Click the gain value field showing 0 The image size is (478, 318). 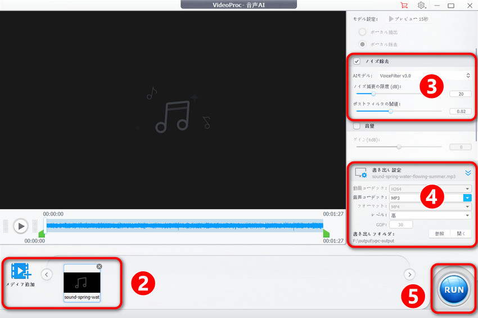(461, 147)
